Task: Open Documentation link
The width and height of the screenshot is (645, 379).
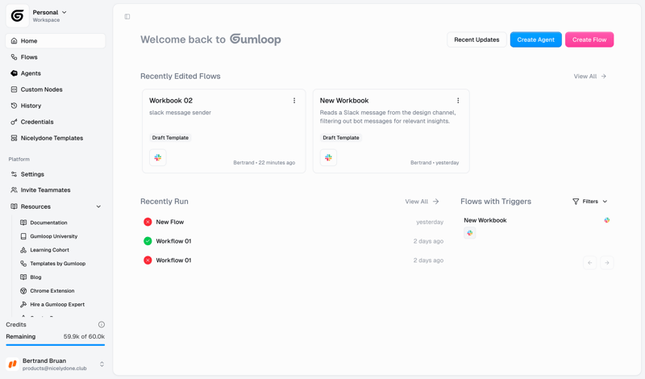Action: pyautogui.click(x=48, y=223)
